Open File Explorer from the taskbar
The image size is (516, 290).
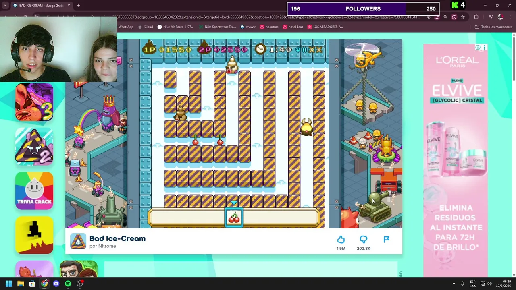point(21,284)
